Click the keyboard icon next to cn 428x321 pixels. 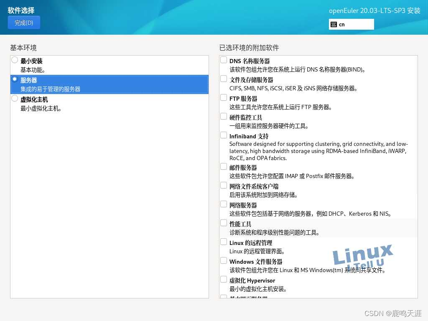(x=334, y=24)
